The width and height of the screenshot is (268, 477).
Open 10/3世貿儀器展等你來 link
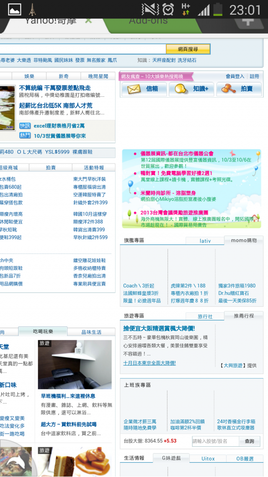(x=59, y=136)
